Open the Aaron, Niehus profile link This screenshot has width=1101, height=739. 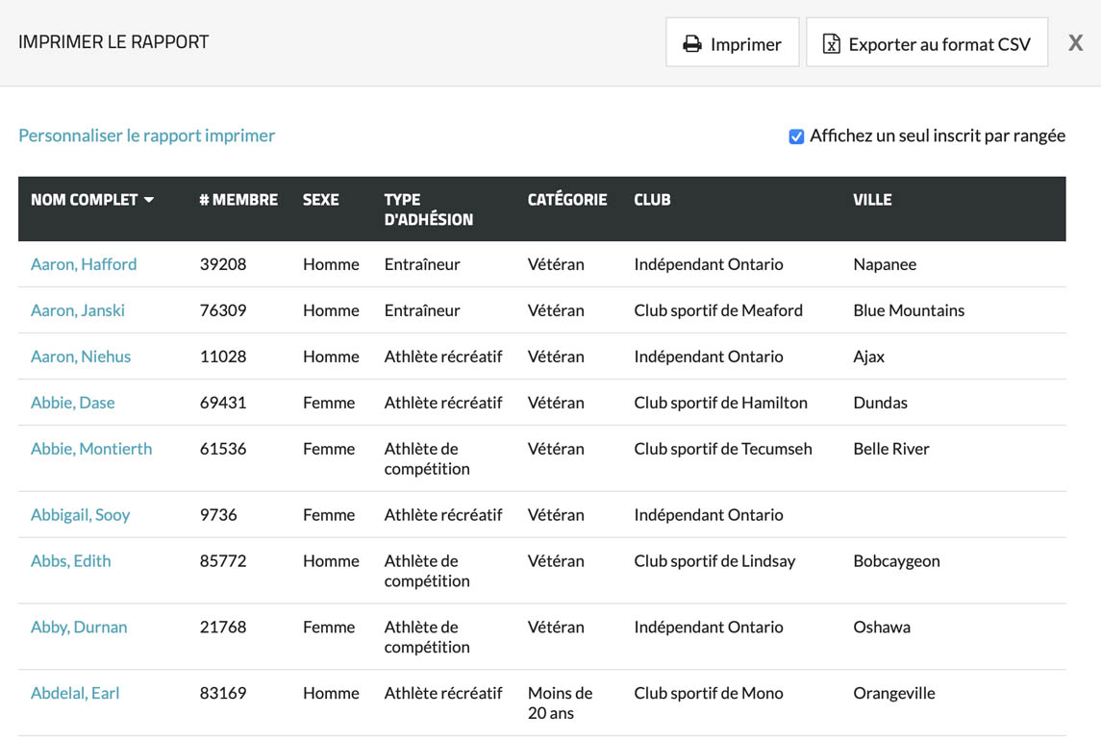(81, 357)
